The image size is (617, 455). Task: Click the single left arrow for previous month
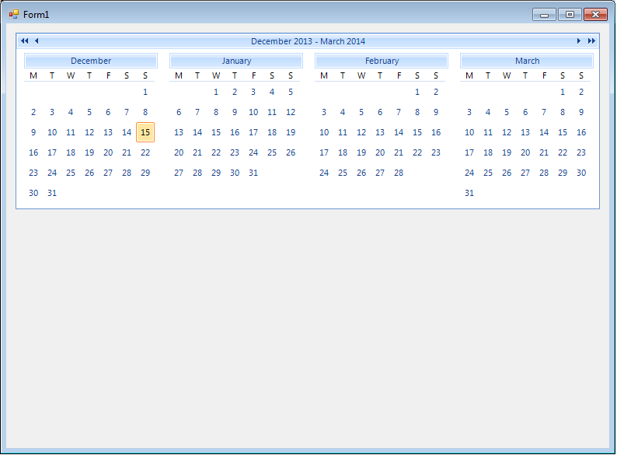coord(37,41)
